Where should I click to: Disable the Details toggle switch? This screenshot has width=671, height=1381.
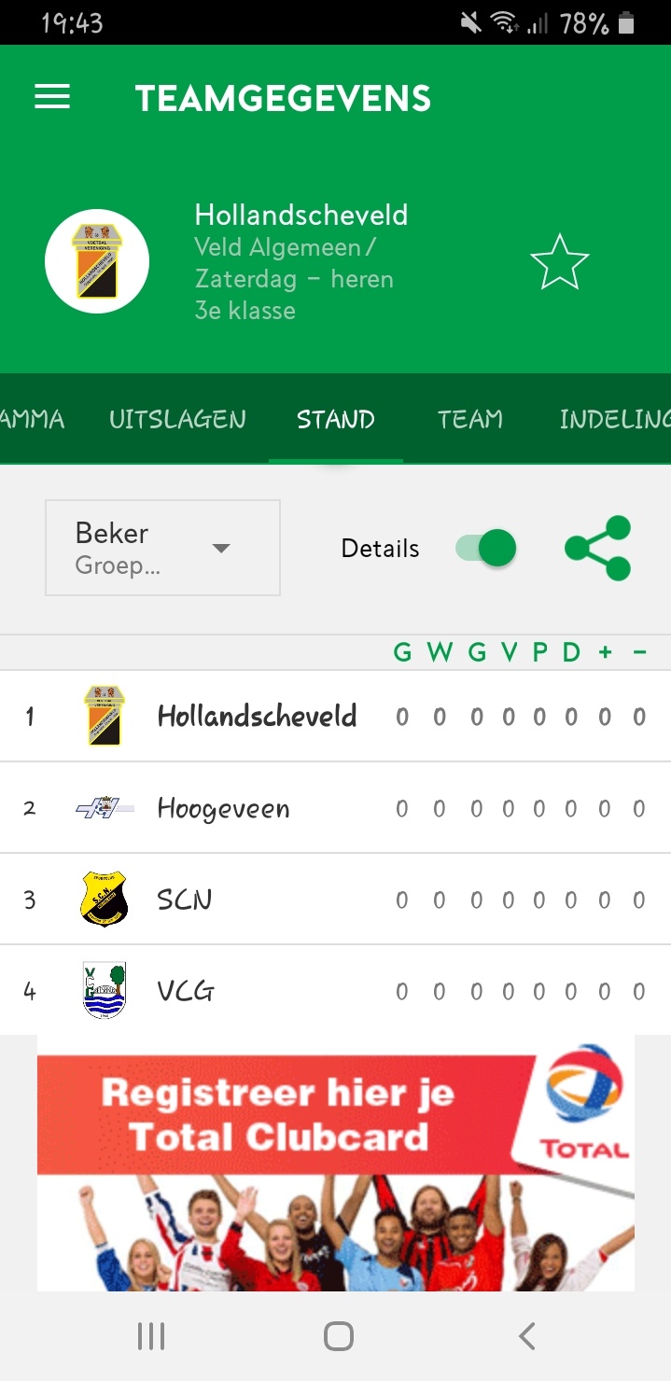[x=486, y=548]
